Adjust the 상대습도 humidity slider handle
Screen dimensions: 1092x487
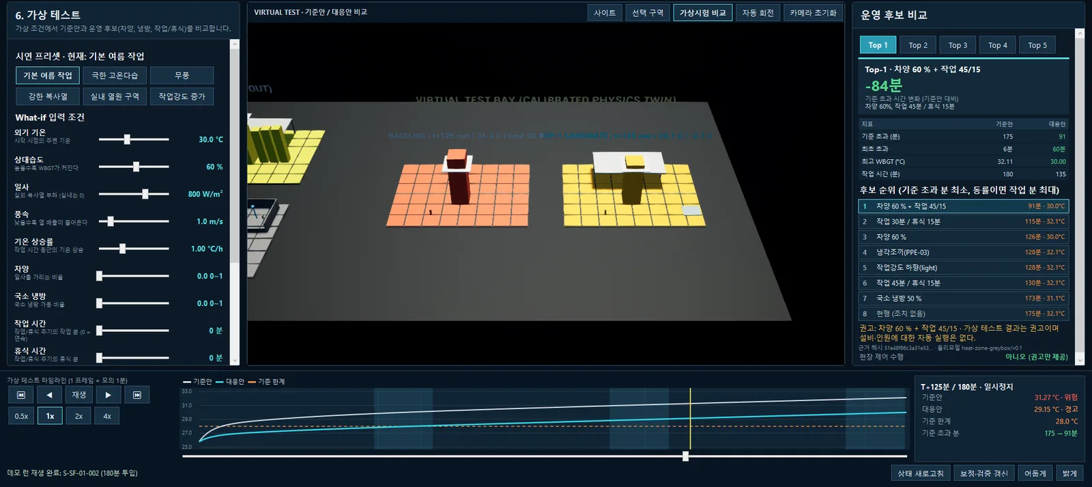tap(136, 167)
